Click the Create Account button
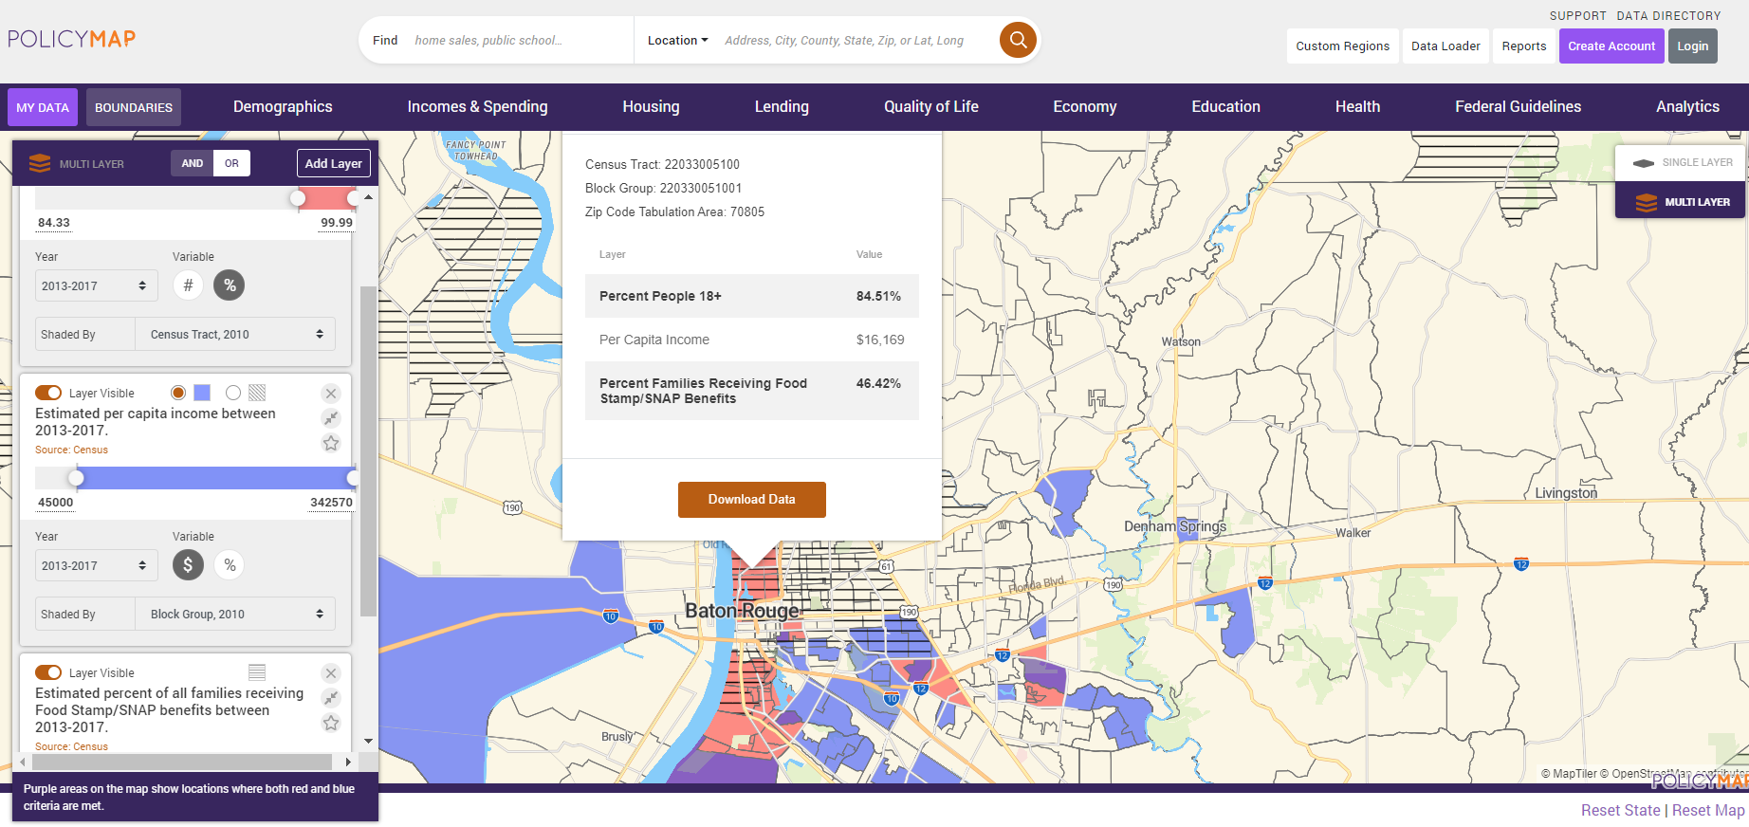This screenshot has width=1749, height=827. 1611,46
